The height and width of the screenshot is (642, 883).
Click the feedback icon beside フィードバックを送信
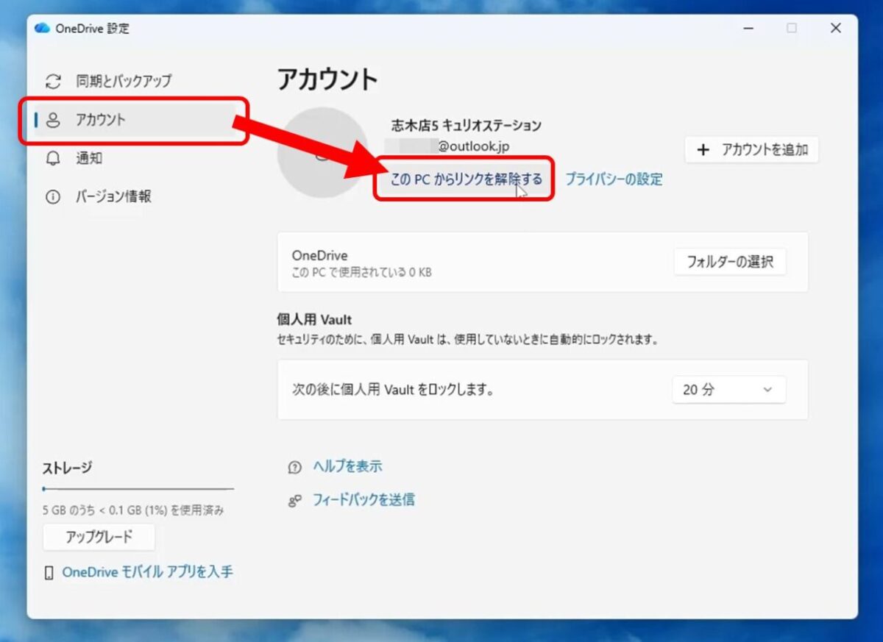(294, 499)
